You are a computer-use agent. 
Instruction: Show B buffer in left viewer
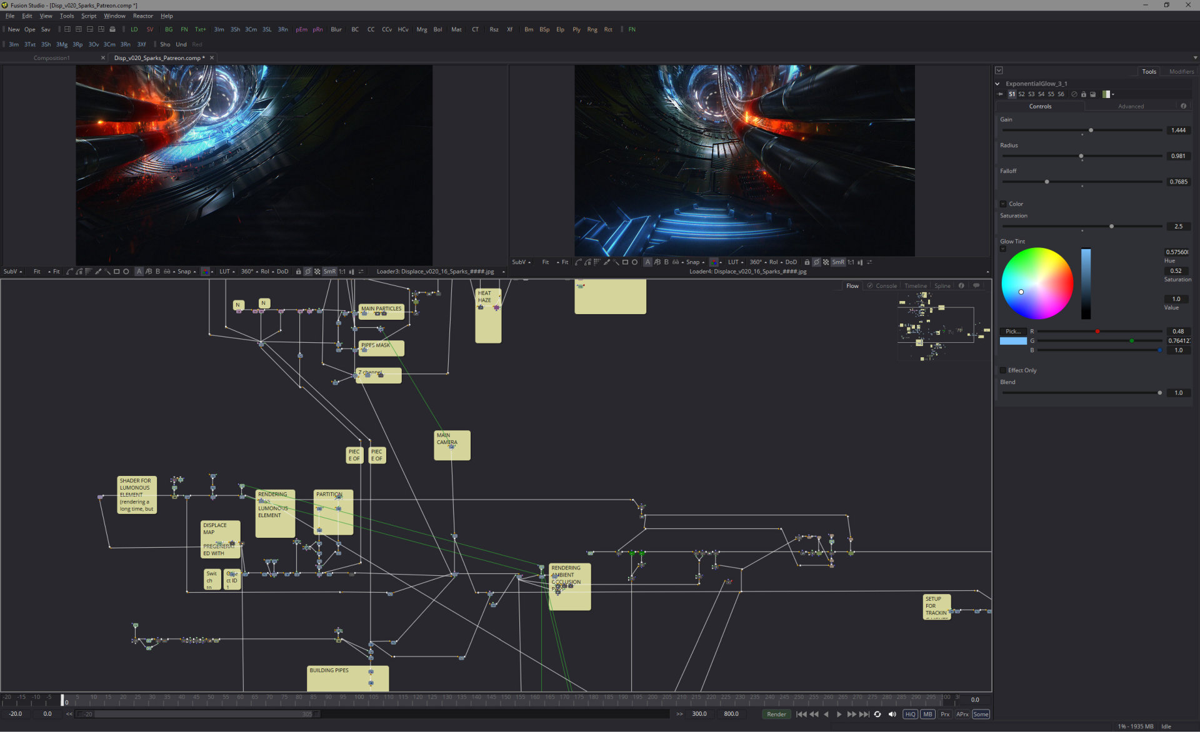tap(157, 272)
